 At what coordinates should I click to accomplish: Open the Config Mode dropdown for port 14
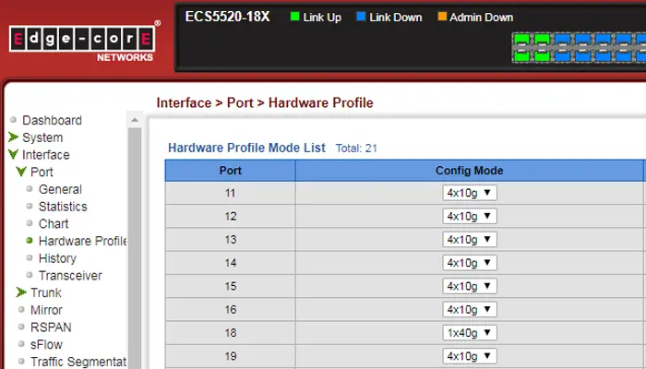(x=470, y=263)
